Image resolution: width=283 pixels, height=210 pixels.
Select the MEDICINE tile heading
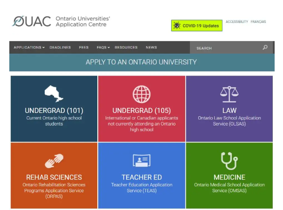[229, 177]
